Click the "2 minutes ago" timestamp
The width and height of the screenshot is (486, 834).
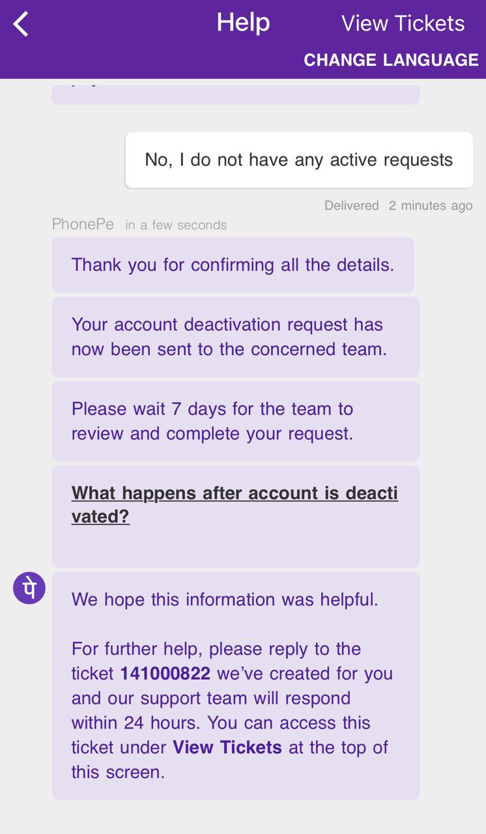[x=431, y=205]
